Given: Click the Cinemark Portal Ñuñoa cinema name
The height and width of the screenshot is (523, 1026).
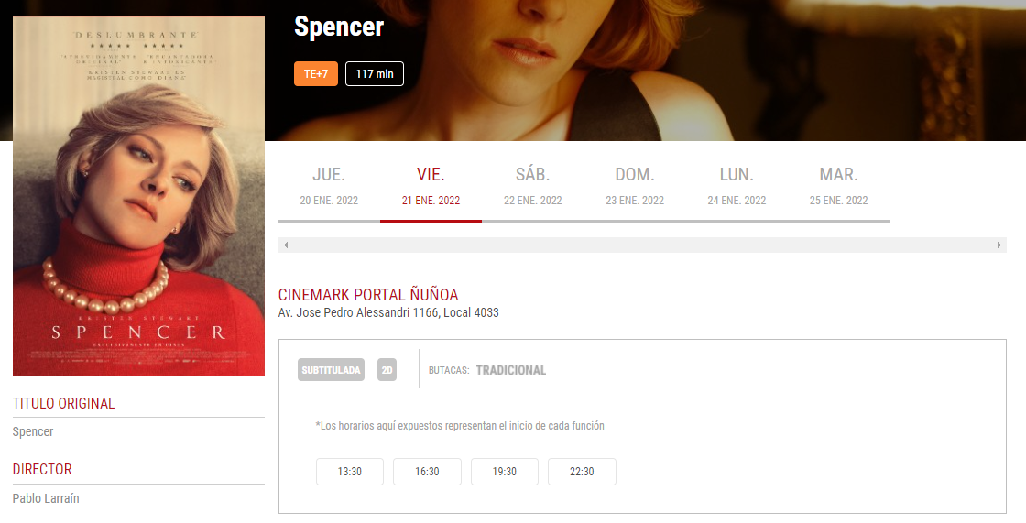Looking at the screenshot, I should coord(368,295).
